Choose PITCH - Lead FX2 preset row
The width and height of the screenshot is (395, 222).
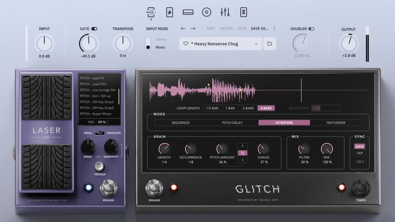[98, 84]
